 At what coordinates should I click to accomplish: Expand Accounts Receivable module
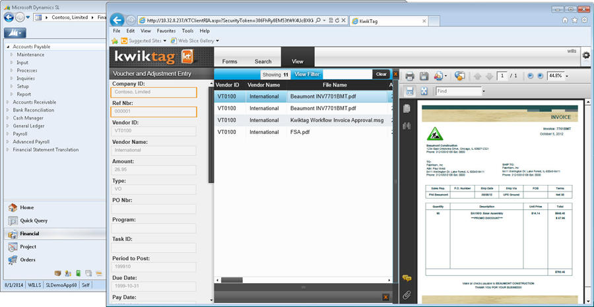tap(7, 102)
